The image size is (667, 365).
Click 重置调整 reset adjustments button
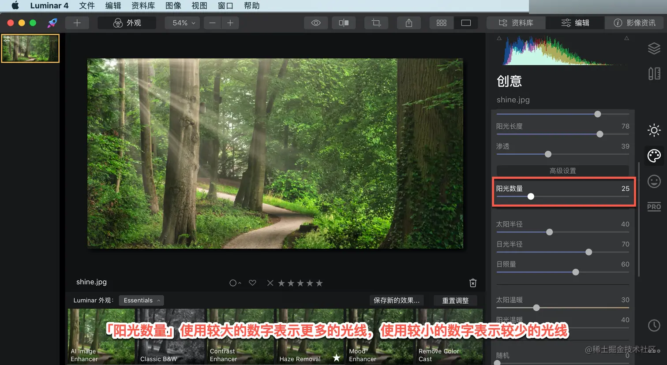click(x=455, y=300)
